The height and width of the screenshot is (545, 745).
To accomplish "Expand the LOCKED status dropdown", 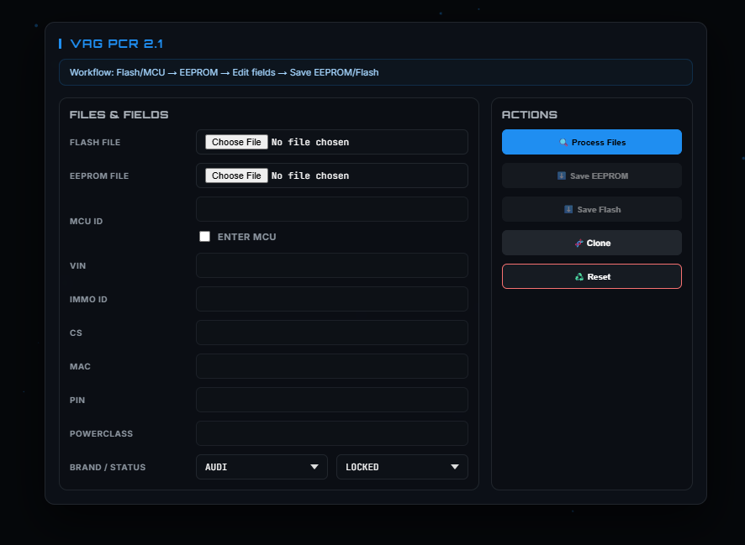I will pyautogui.click(x=401, y=467).
